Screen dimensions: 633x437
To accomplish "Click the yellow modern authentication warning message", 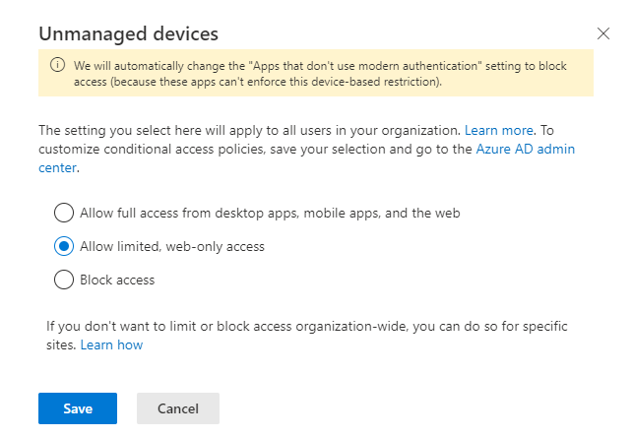I will tap(320, 74).
